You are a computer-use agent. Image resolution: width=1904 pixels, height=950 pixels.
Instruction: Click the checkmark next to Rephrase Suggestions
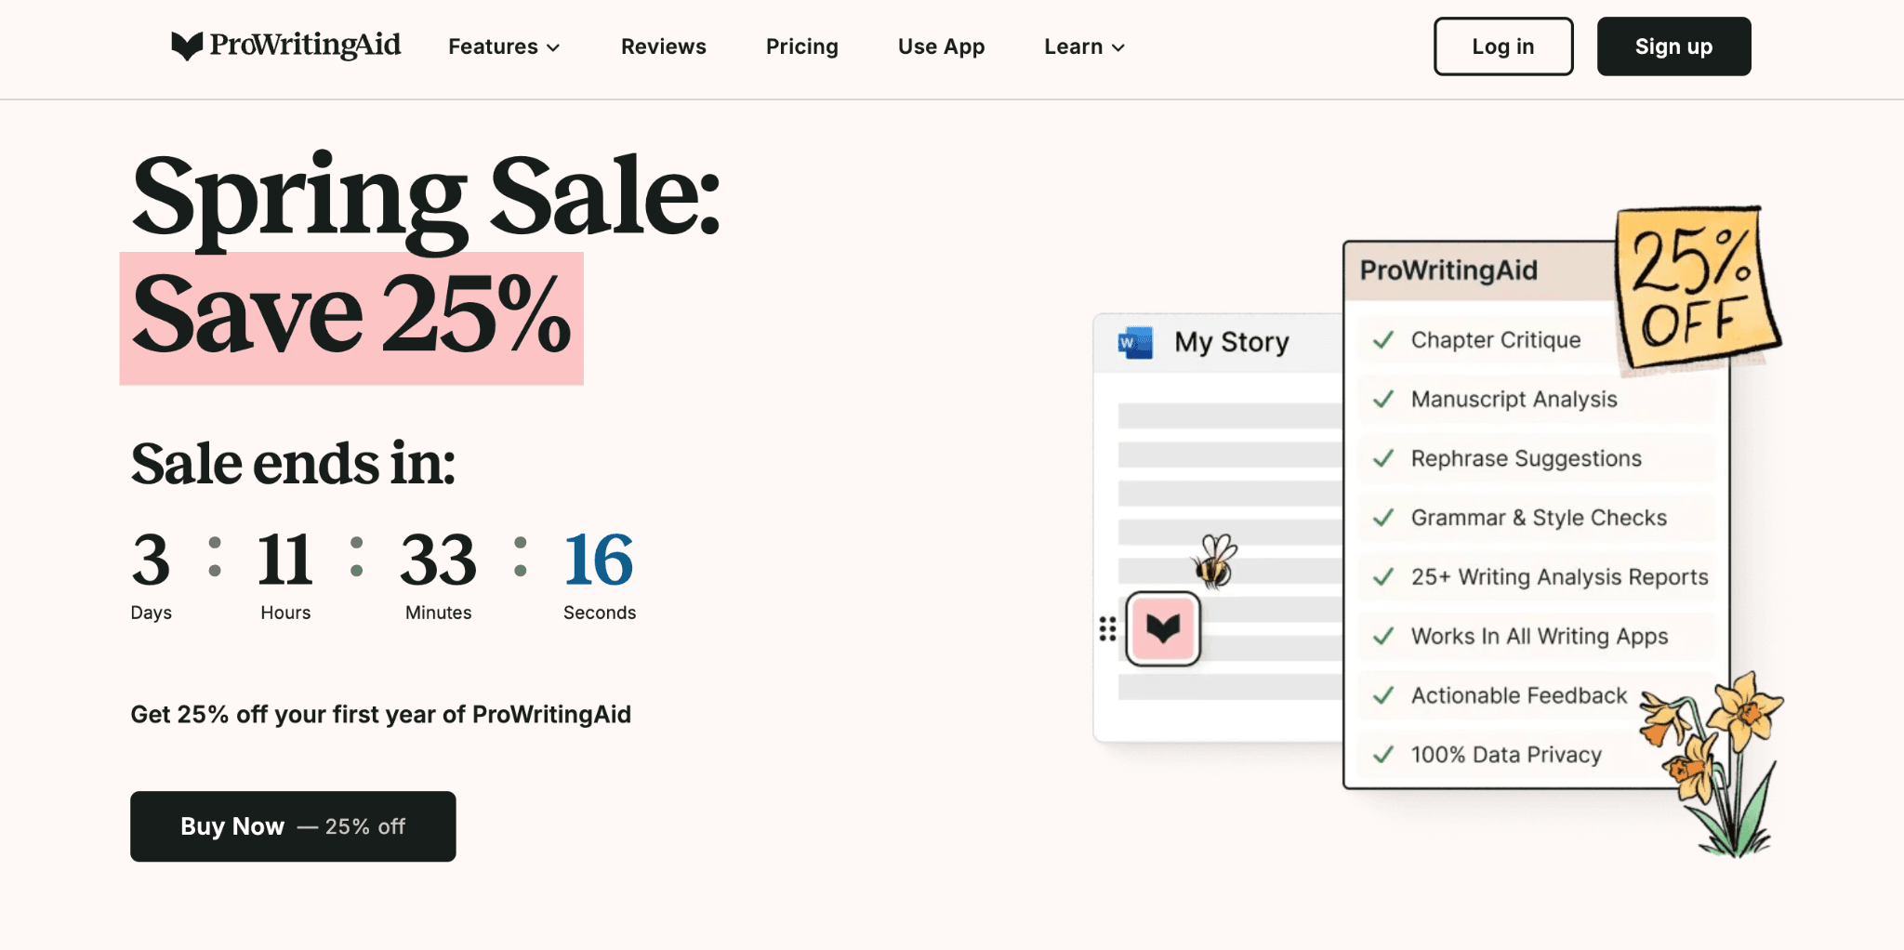click(1383, 458)
